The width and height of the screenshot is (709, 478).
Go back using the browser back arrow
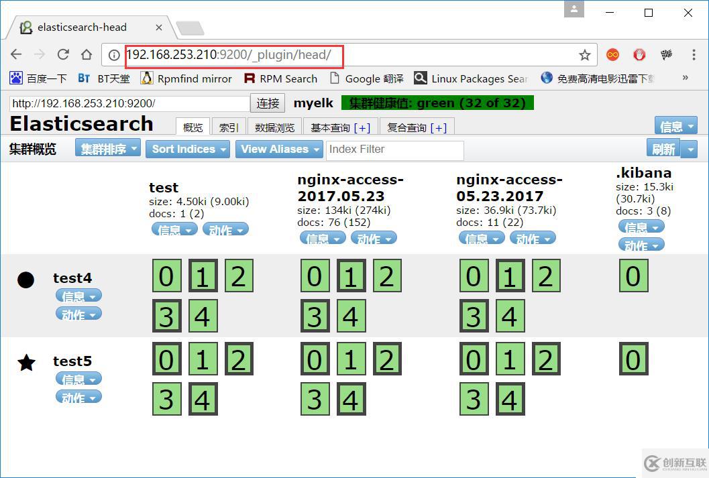coord(16,55)
